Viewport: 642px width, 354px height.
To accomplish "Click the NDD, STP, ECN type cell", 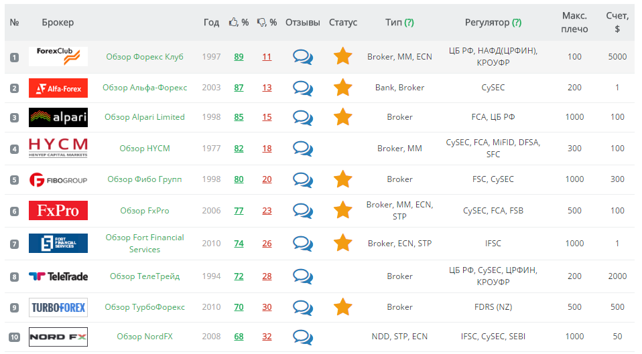I will point(399,337).
